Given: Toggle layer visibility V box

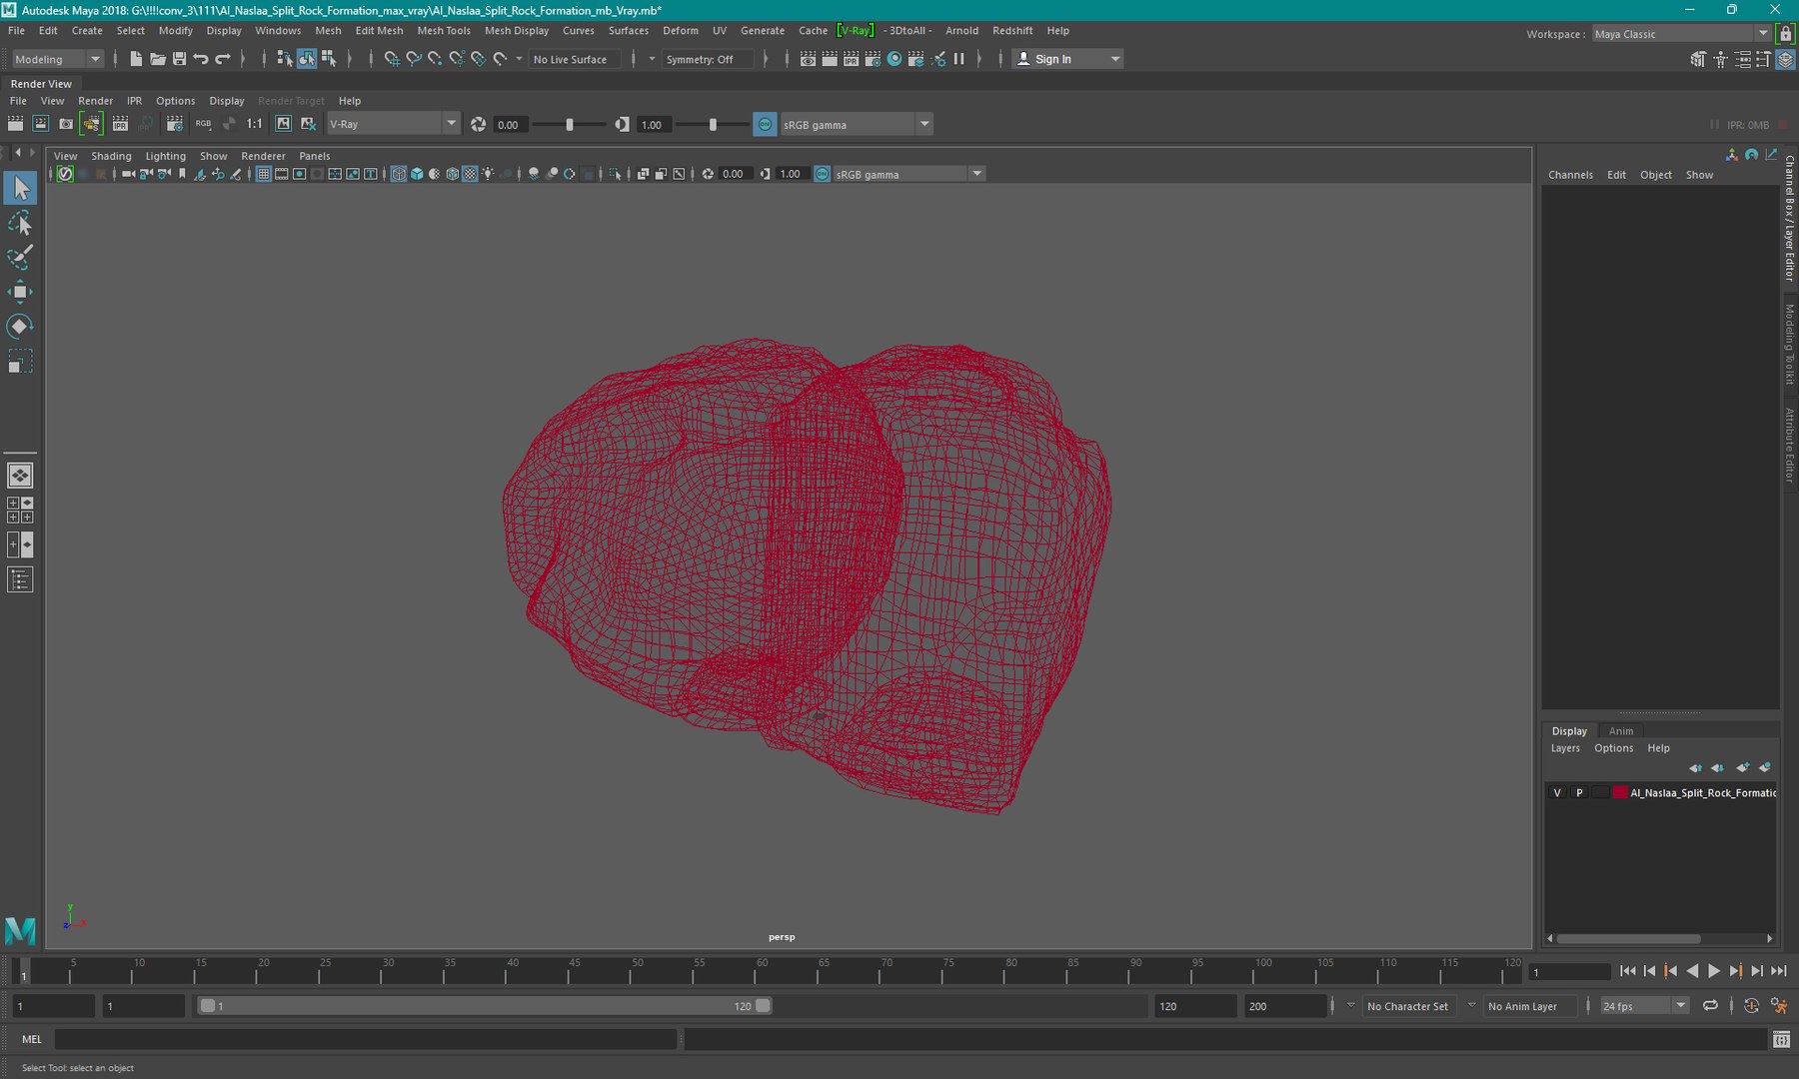Looking at the screenshot, I should pos(1557,792).
